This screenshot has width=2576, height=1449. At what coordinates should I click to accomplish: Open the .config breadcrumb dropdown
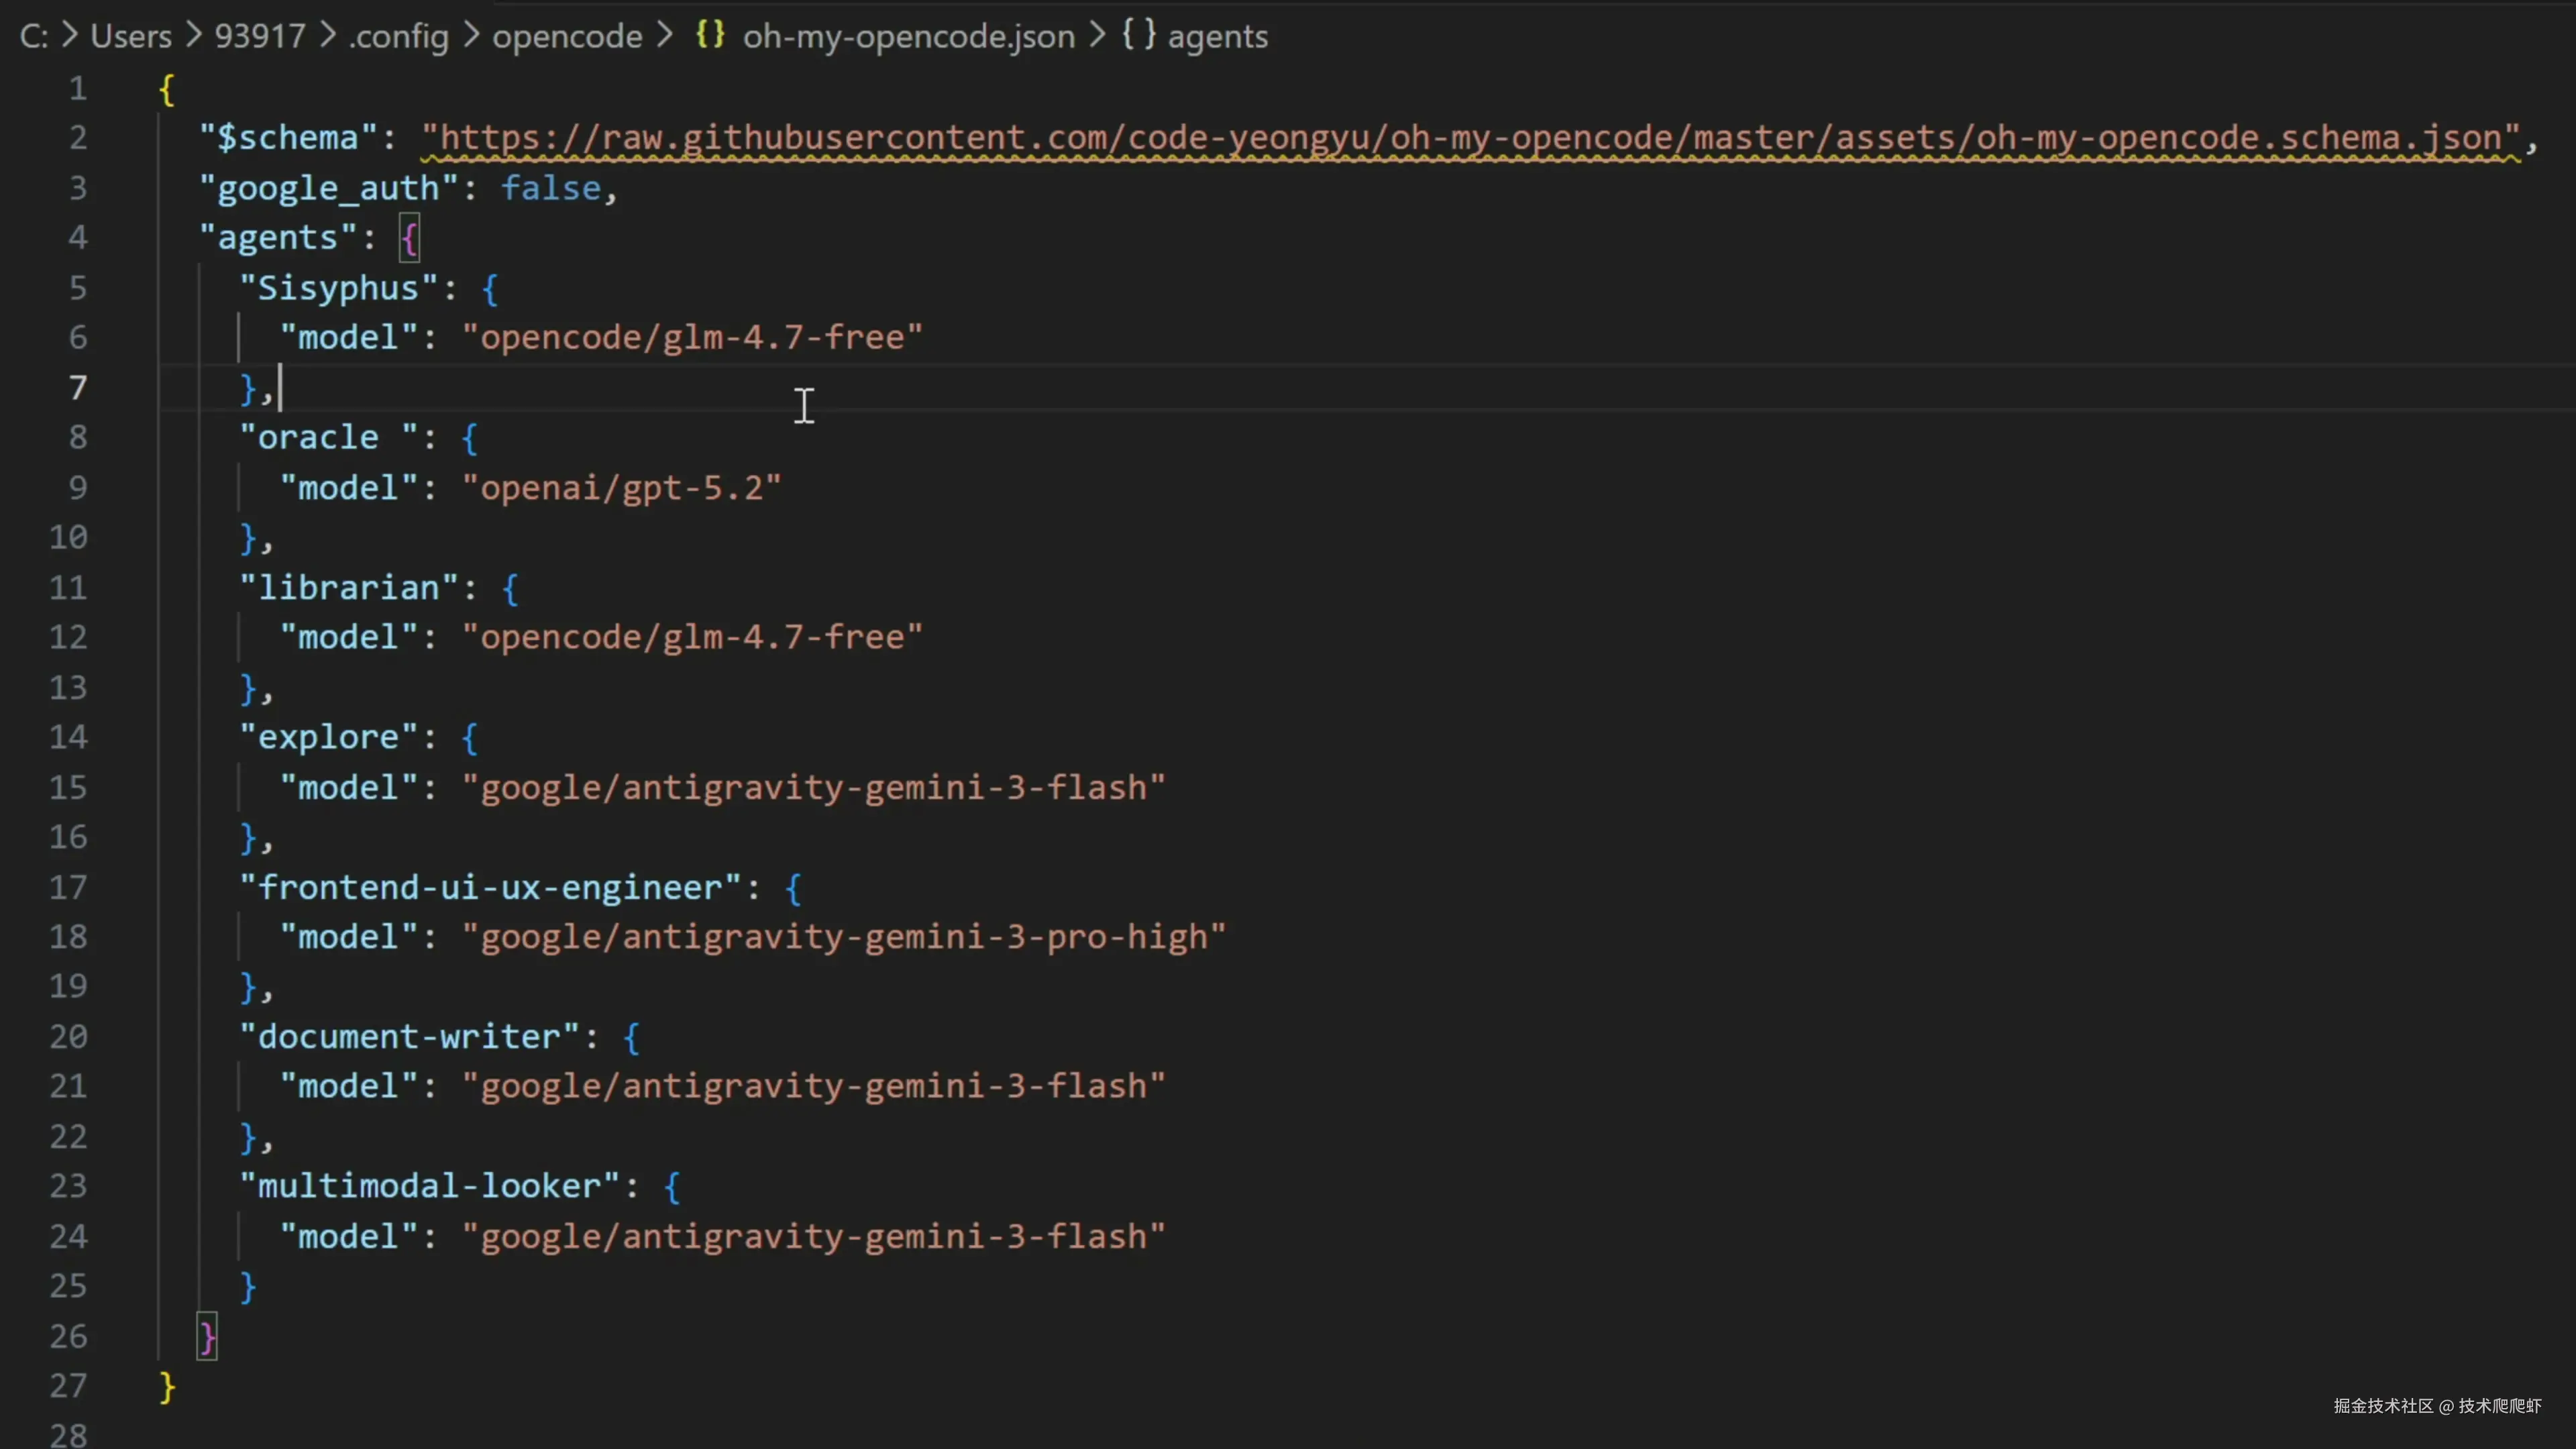click(398, 37)
